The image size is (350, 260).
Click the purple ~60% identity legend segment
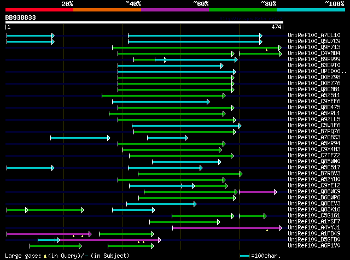(x=175, y=10)
